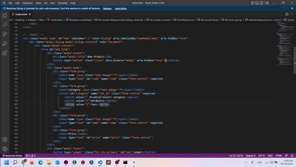This screenshot has height=167, width=296.
Task: Open the Go menu
Action: click(x=46, y=3)
